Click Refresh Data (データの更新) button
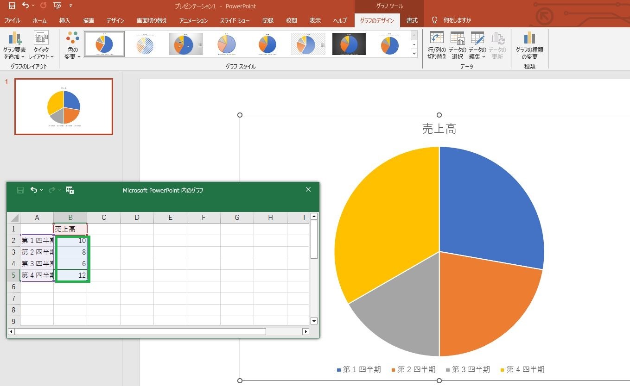This screenshot has height=386, width=630. coord(497,45)
